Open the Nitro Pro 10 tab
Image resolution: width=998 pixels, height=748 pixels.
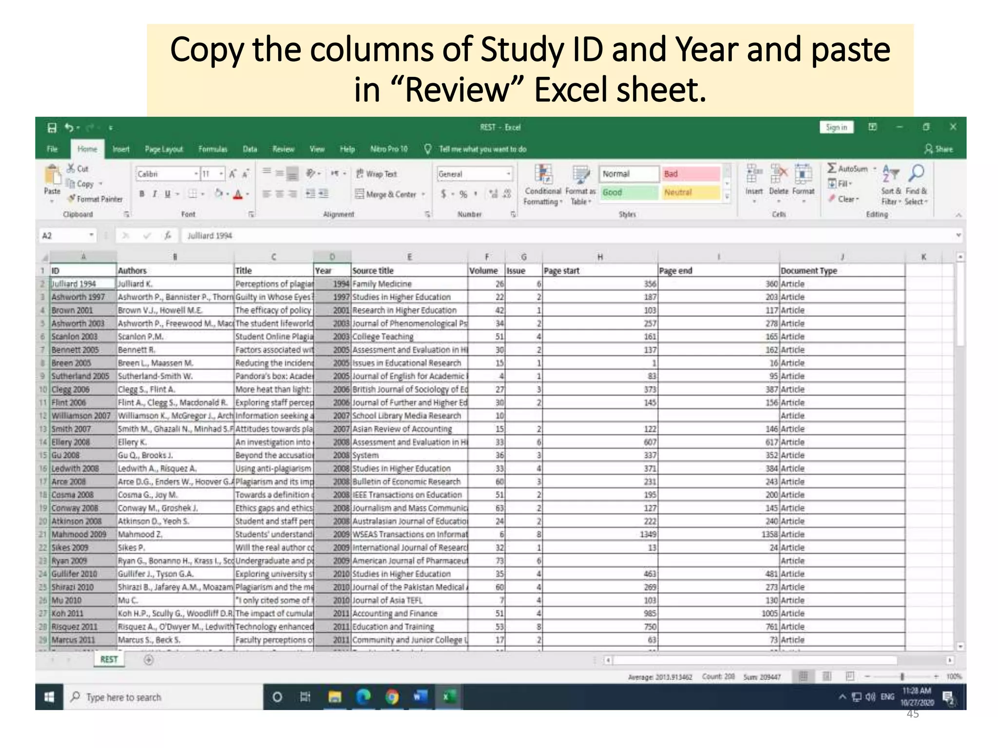[x=389, y=149]
